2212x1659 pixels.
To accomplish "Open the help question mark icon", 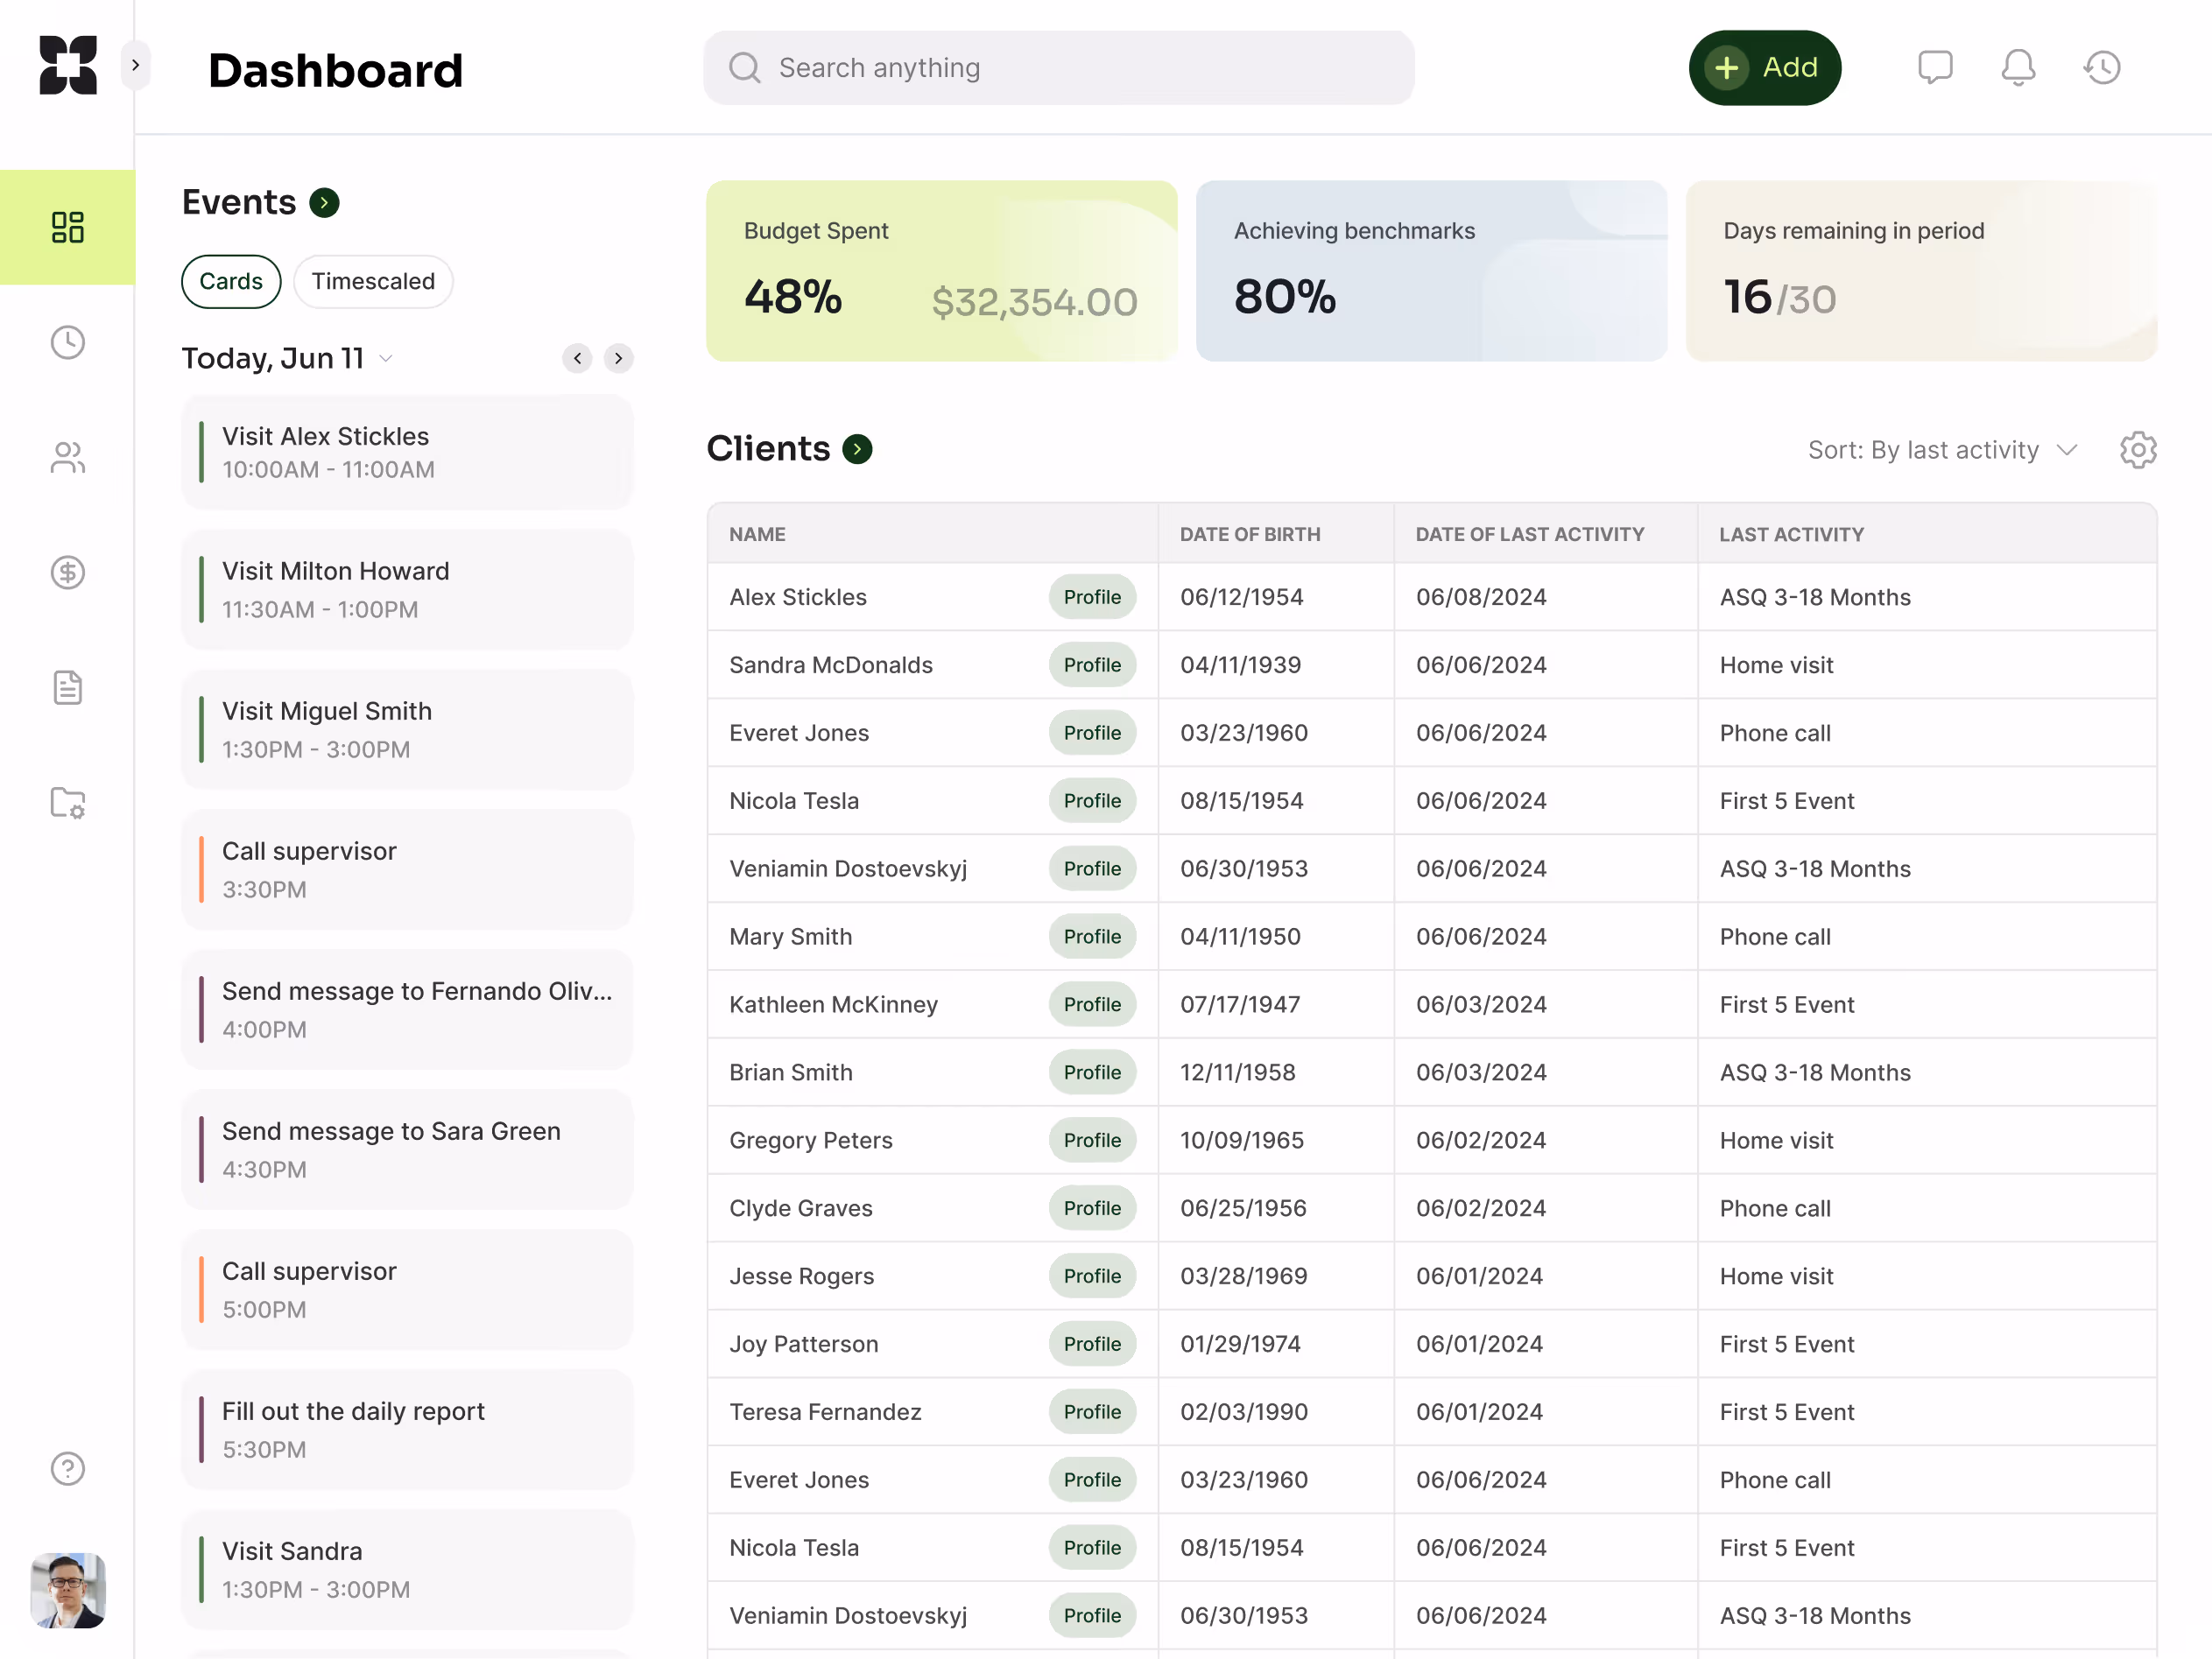I will [67, 1468].
